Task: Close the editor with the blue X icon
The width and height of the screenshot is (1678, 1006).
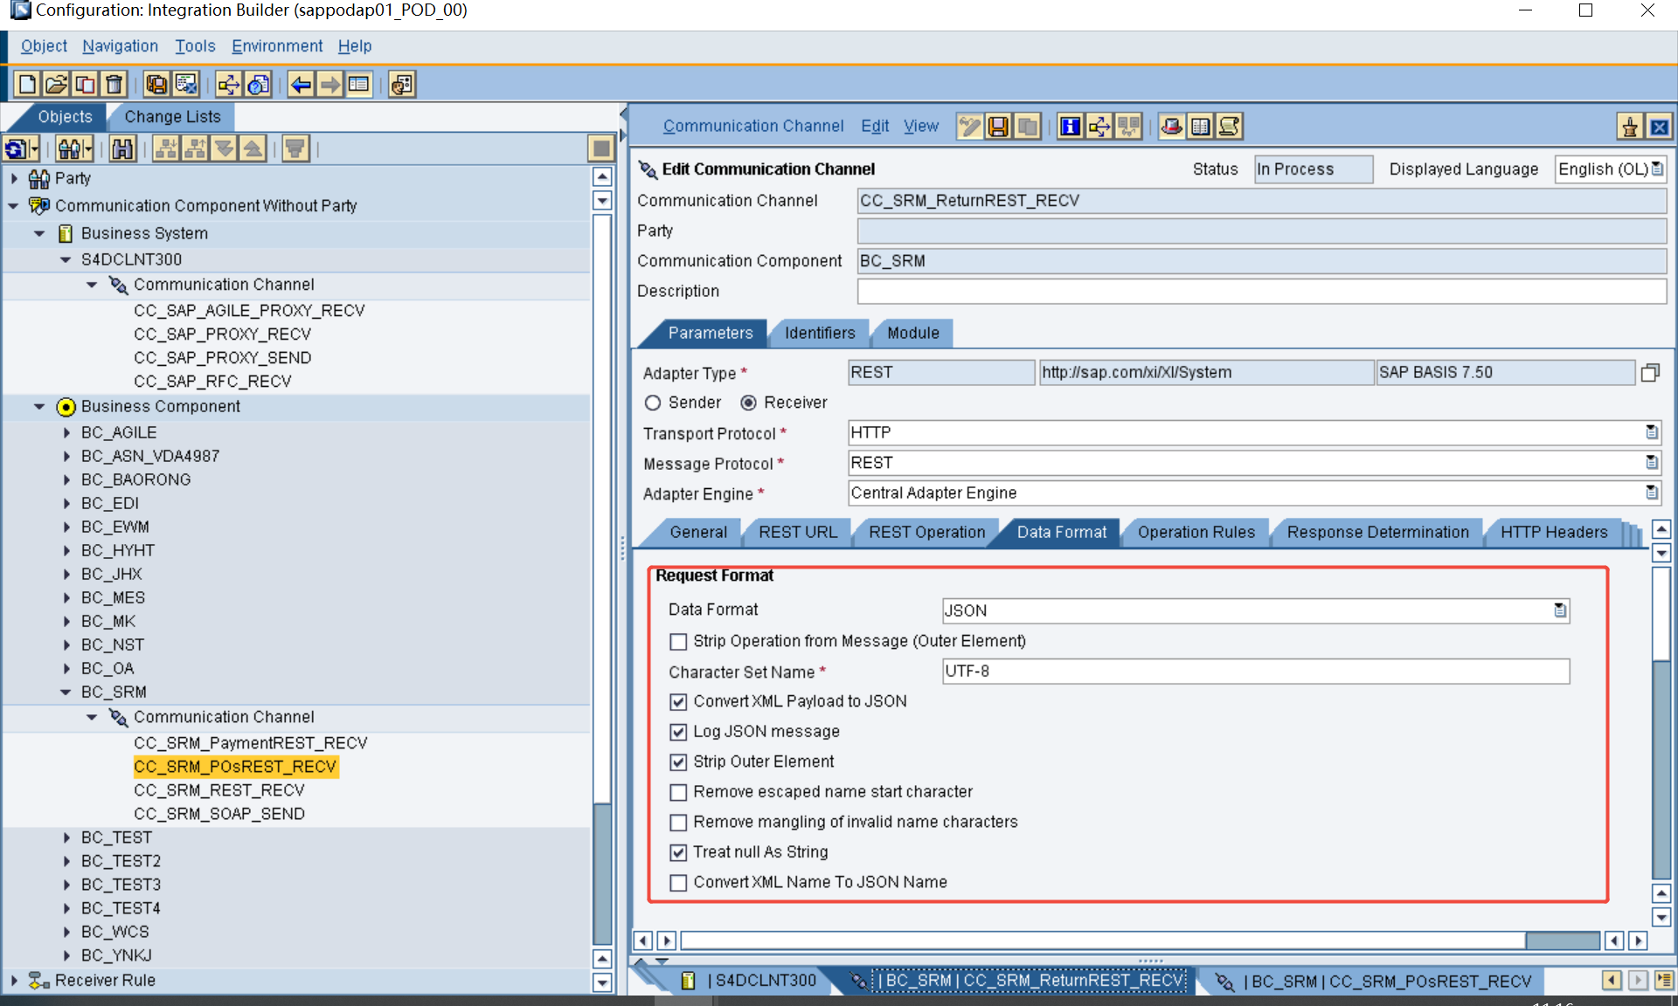Action: pos(1659,127)
